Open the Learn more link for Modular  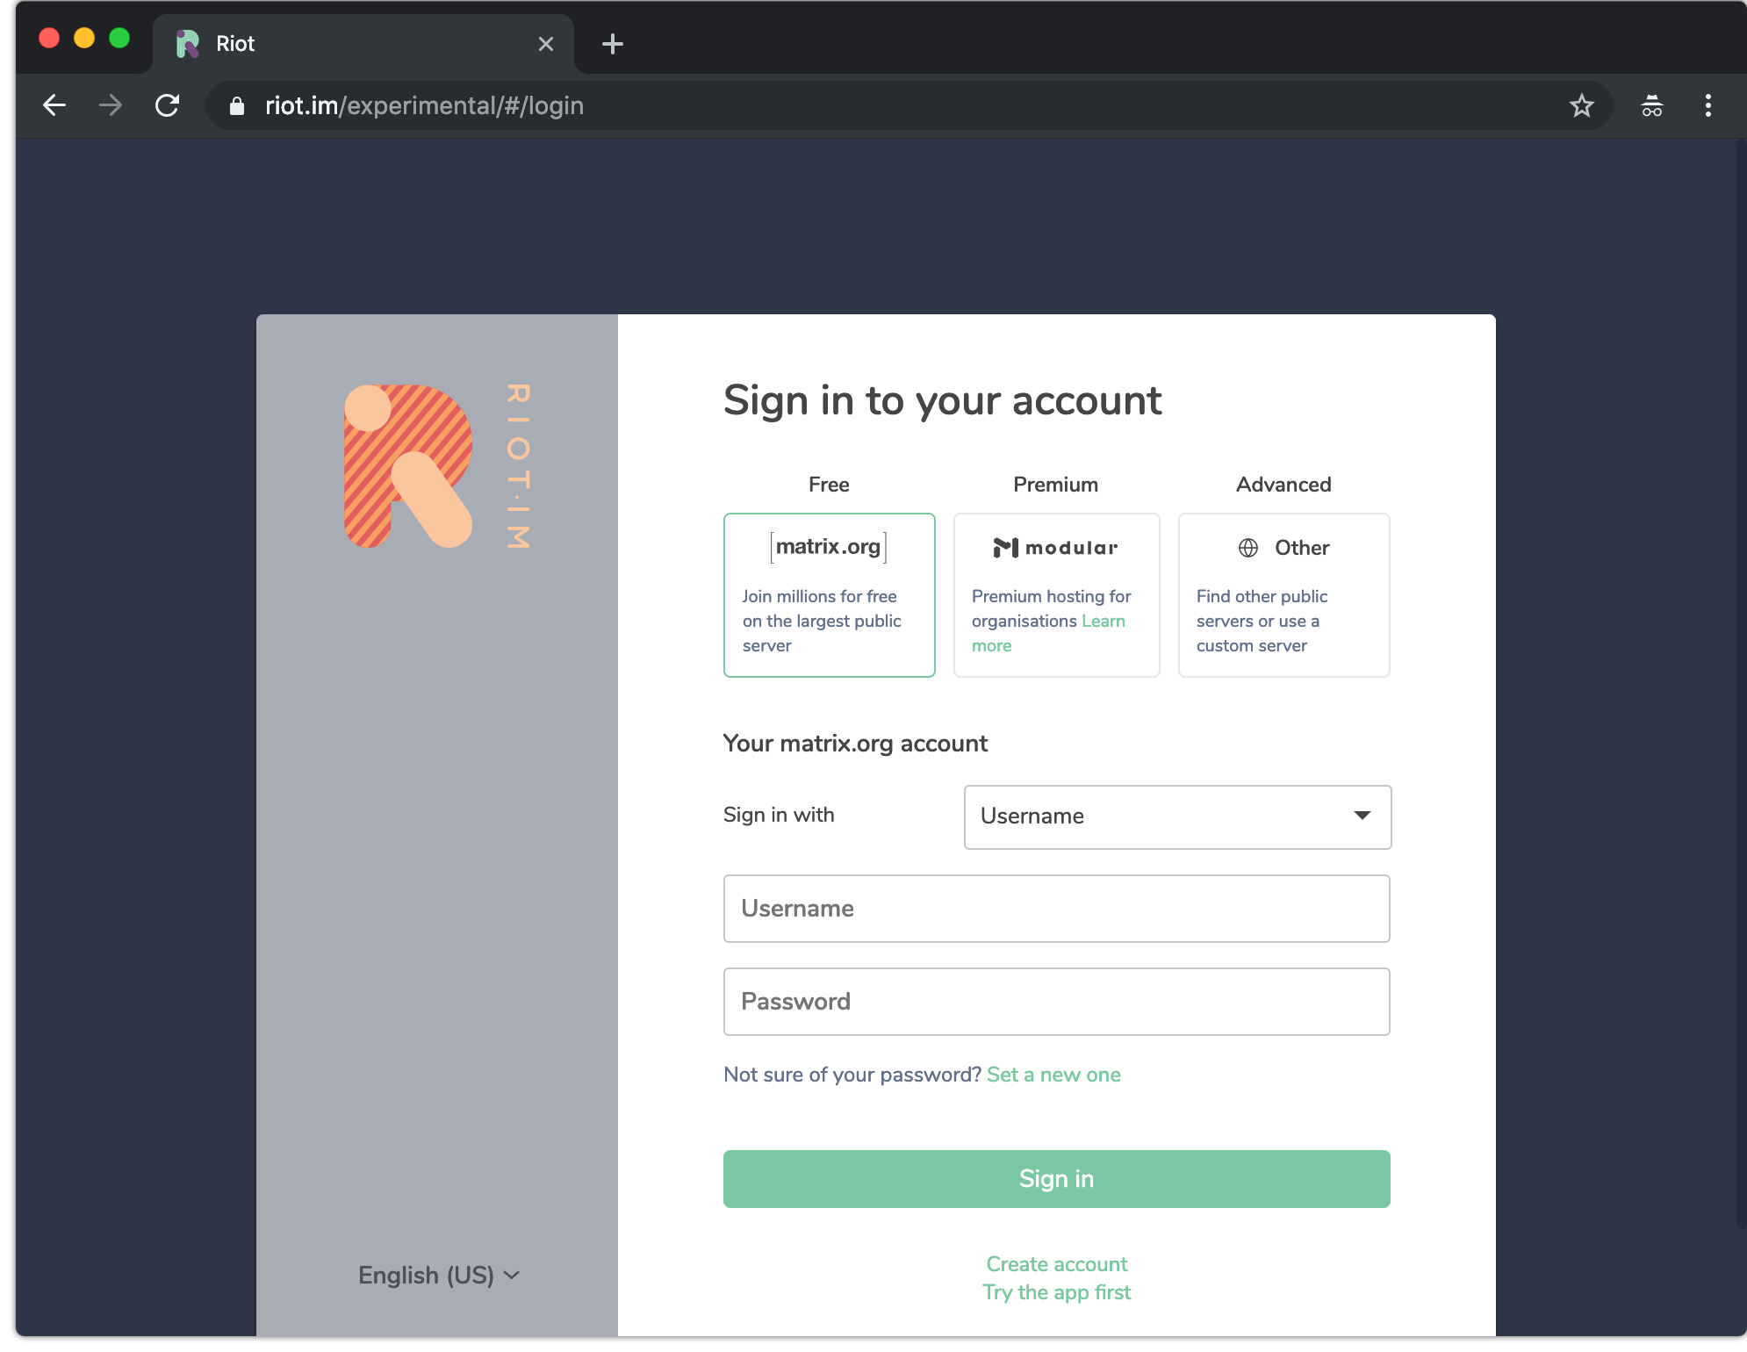point(1104,621)
